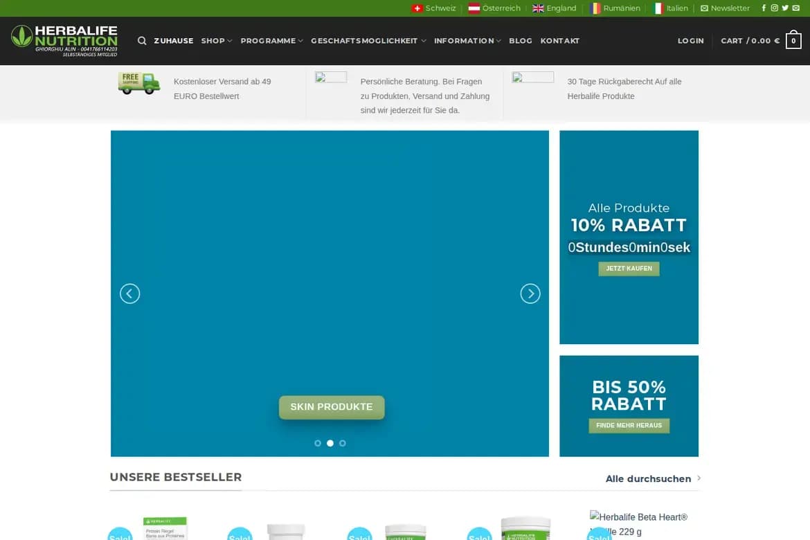Click the Jetzt Kaufen button

629,269
